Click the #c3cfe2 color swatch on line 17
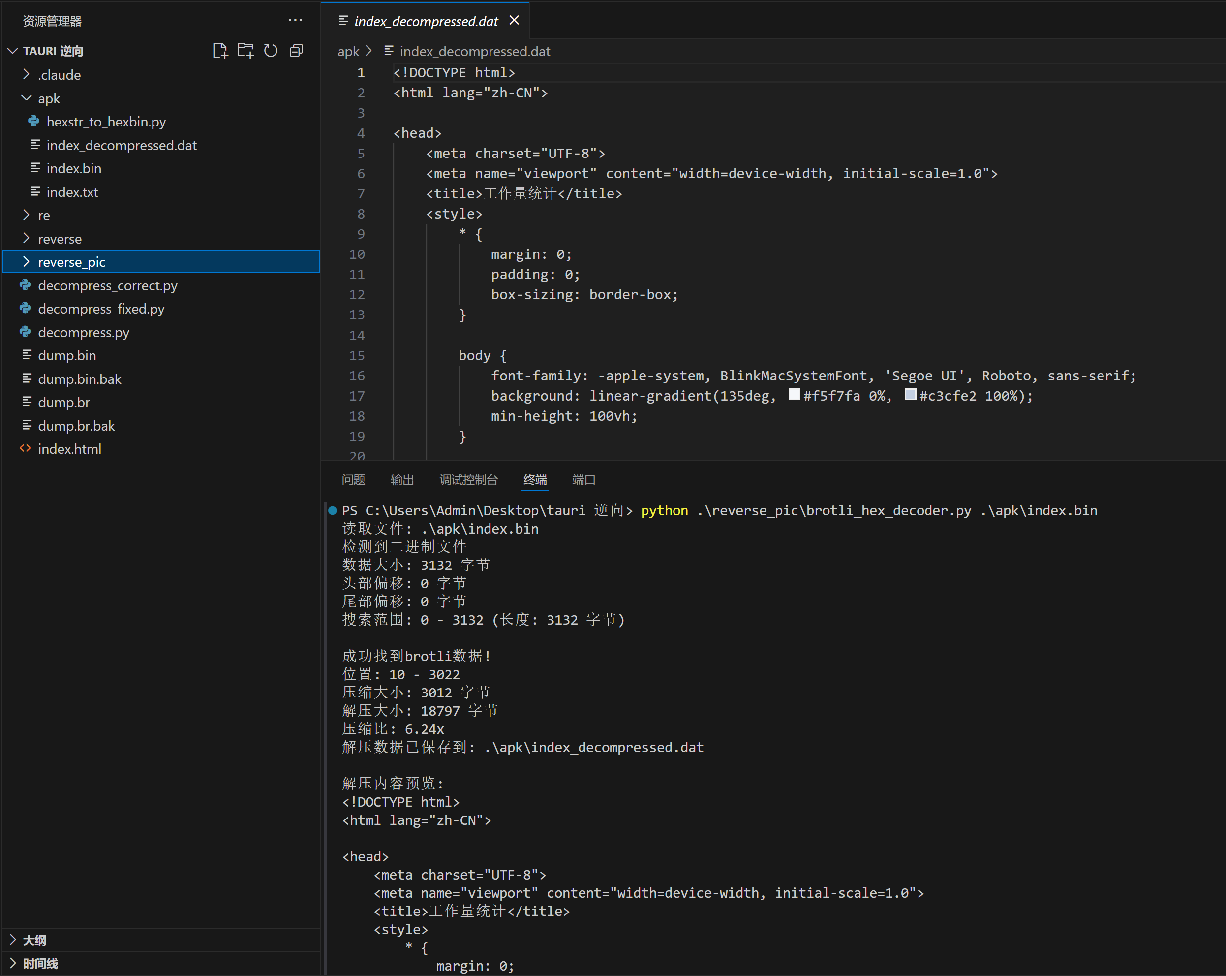Image resolution: width=1226 pixels, height=976 pixels. 911,395
